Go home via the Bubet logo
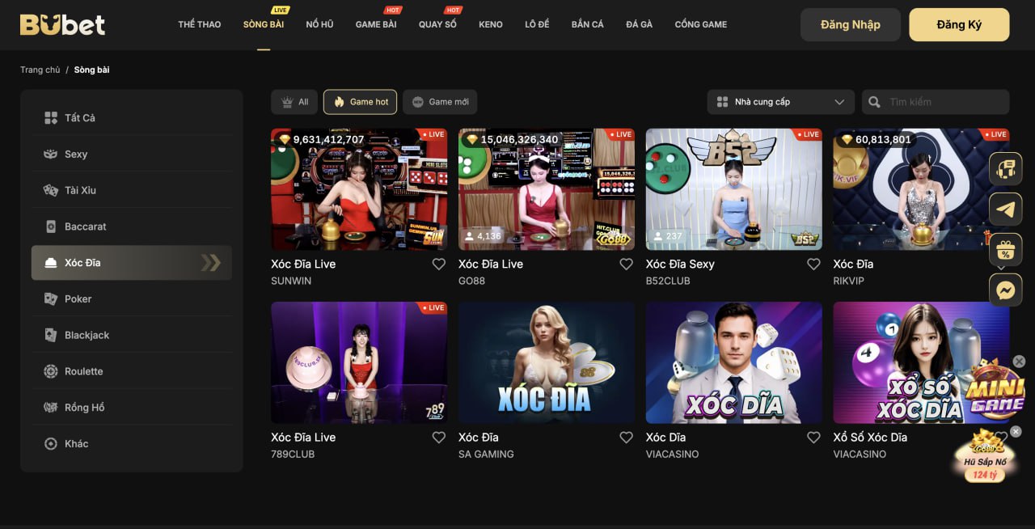 point(62,24)
